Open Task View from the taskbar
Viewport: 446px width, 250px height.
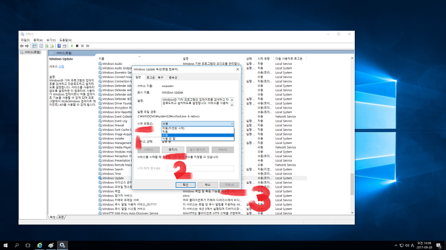28,245
